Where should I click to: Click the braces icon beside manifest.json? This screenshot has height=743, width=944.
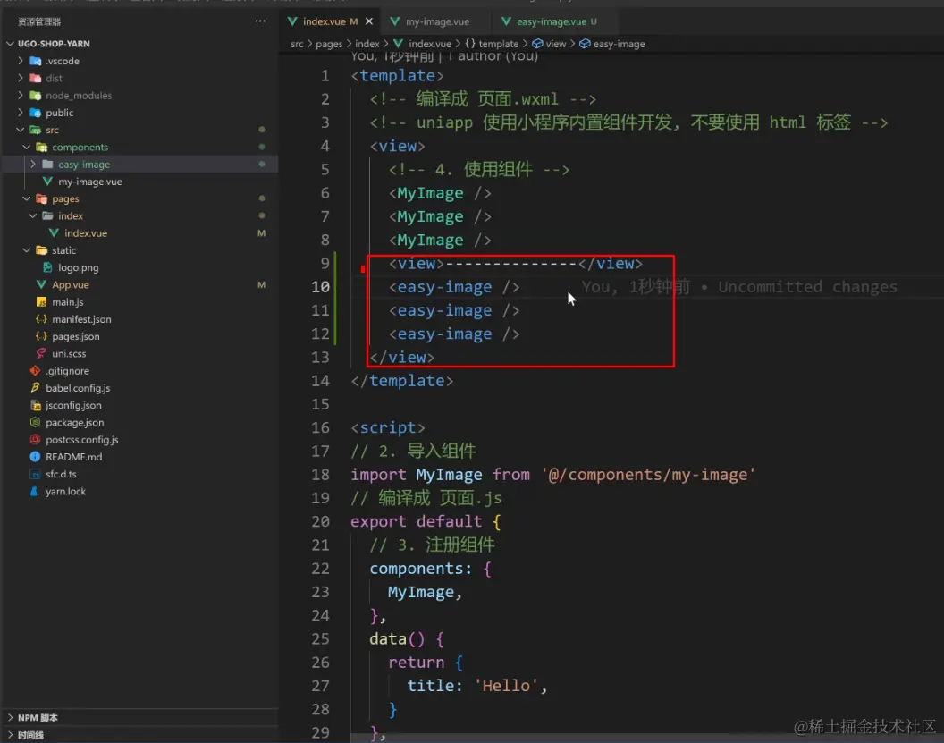[41, 319]
